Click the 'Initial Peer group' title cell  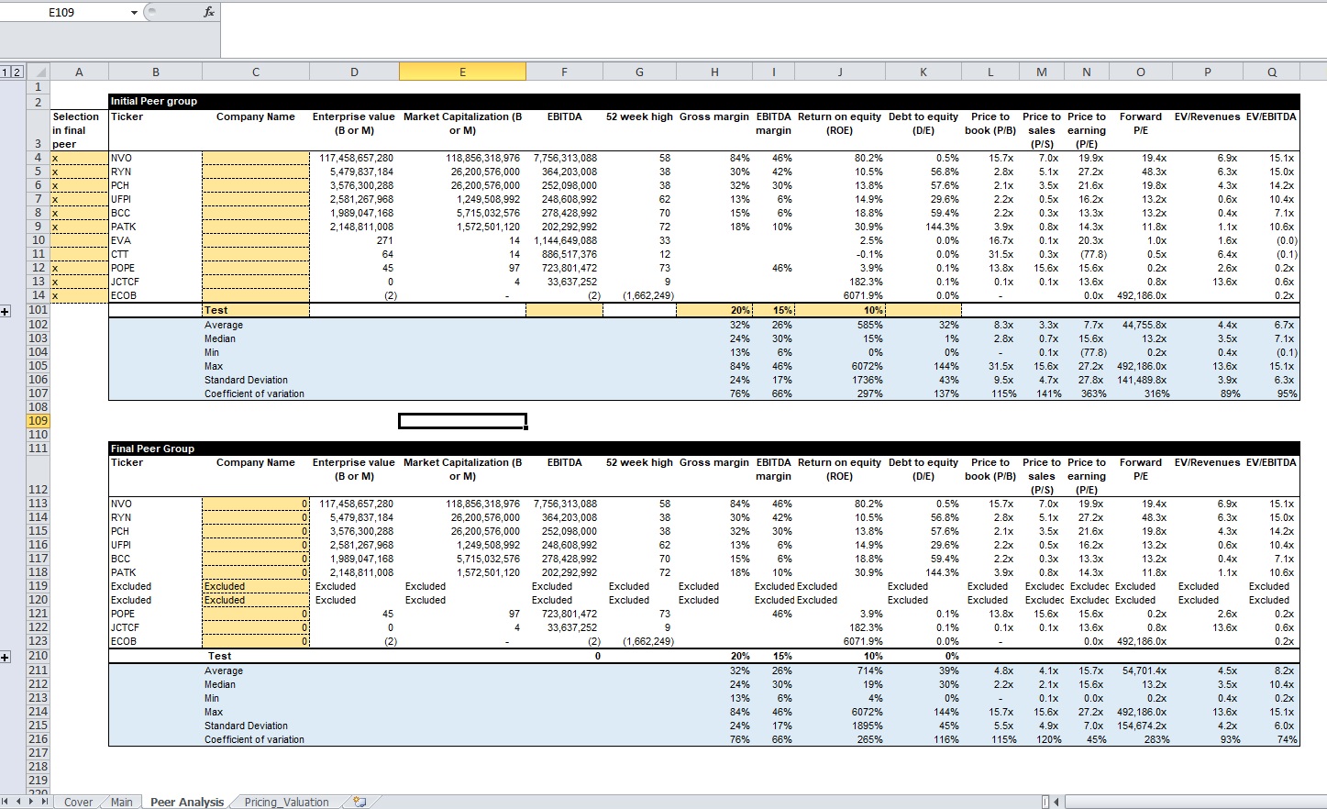point(154,101)
